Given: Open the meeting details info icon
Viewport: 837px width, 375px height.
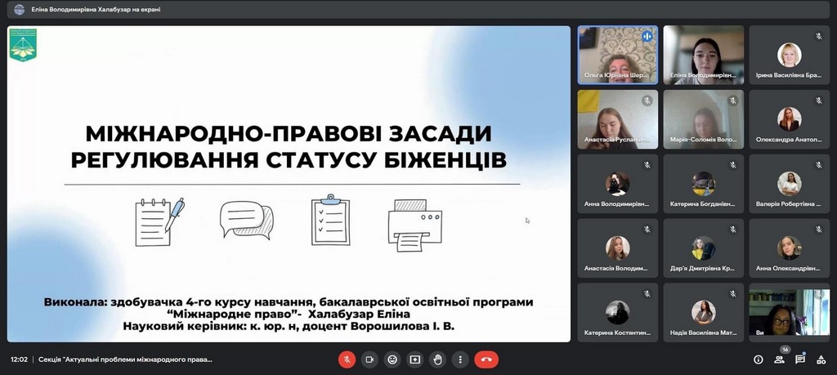Looking at the screenshot, I should [758, 359].
